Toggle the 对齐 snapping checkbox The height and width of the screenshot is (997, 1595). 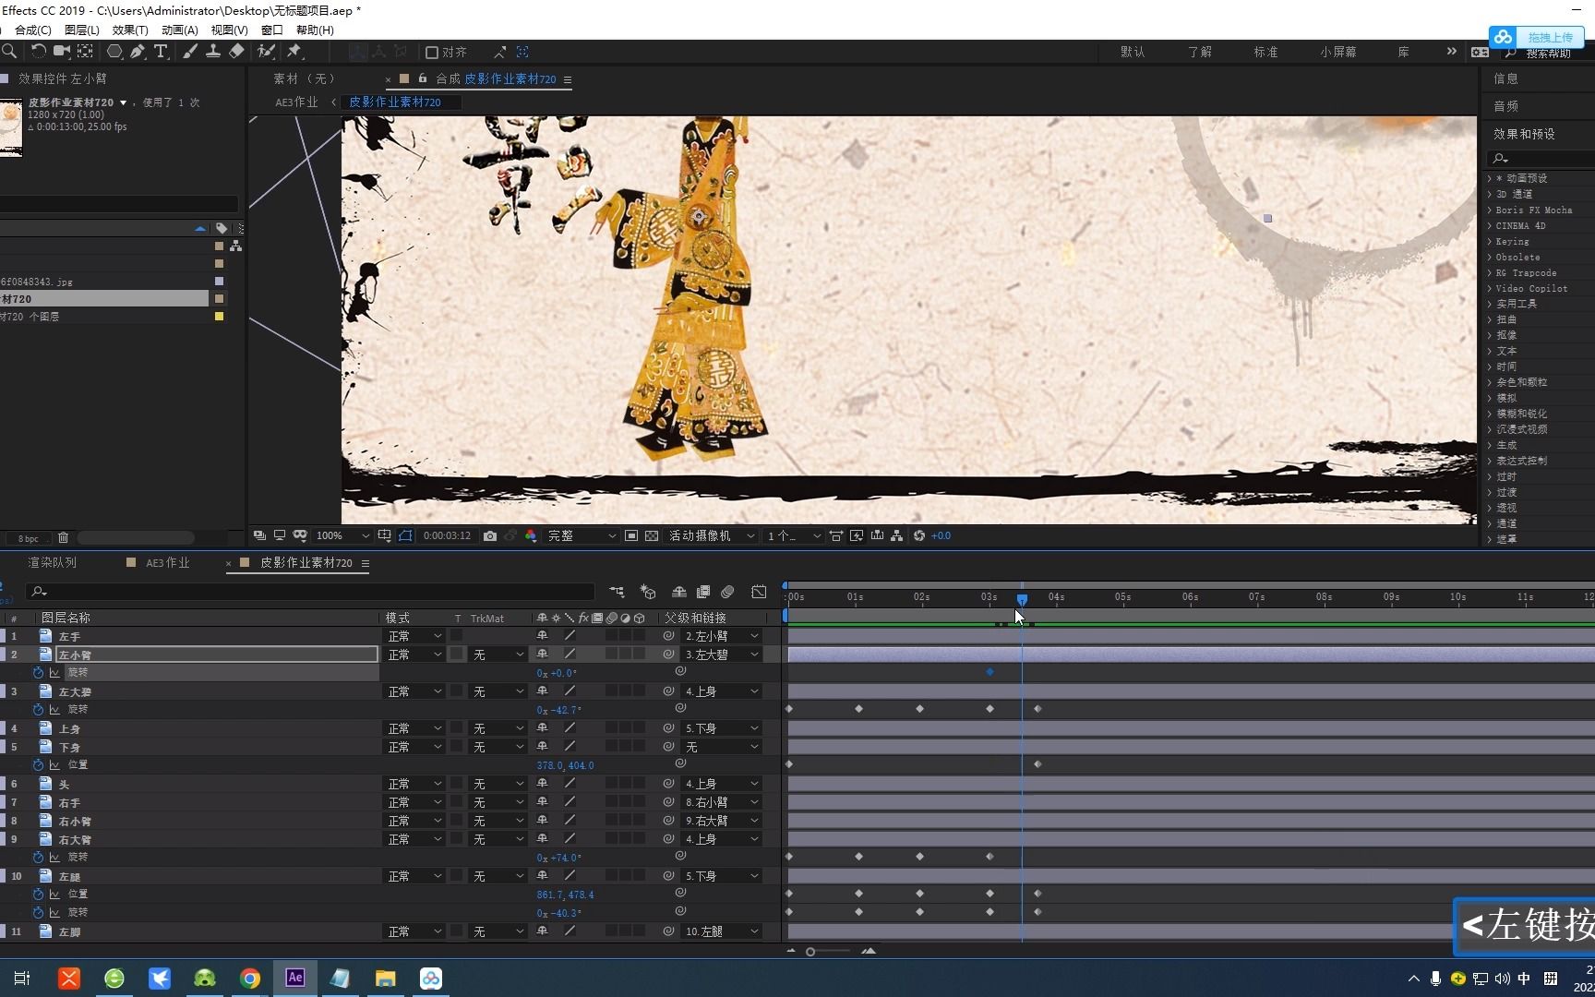tap(431, 53)
